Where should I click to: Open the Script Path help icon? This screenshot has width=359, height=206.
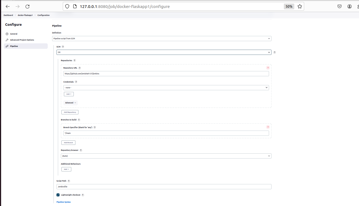[x=69, y=181]
